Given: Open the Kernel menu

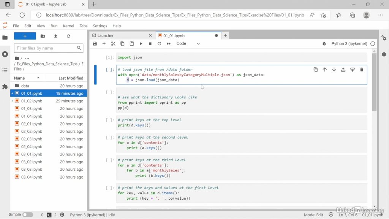Looking at the screenshot, I should point(68,26).
